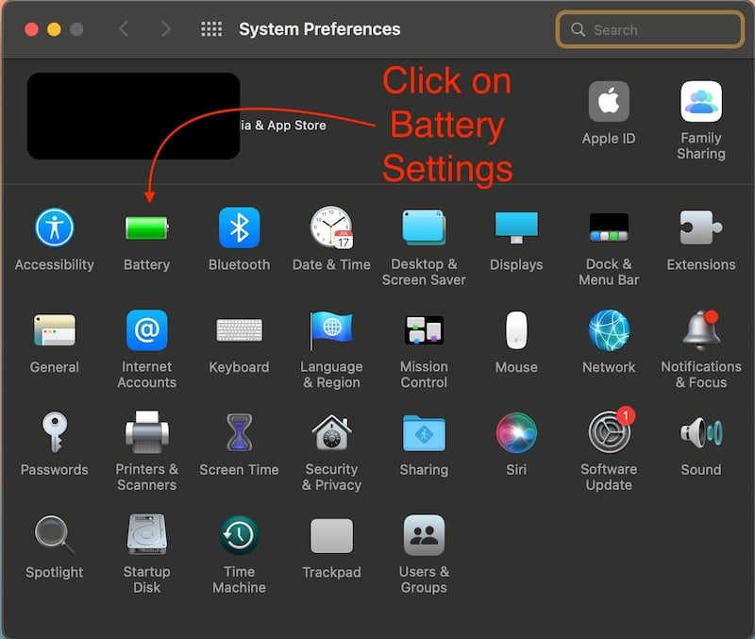Viewport: 755px width, 639px height.
Task: Click the Search field
Action: 649,30
